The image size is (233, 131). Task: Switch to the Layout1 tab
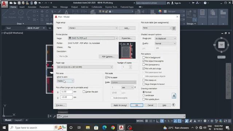(x=18, y=120)
